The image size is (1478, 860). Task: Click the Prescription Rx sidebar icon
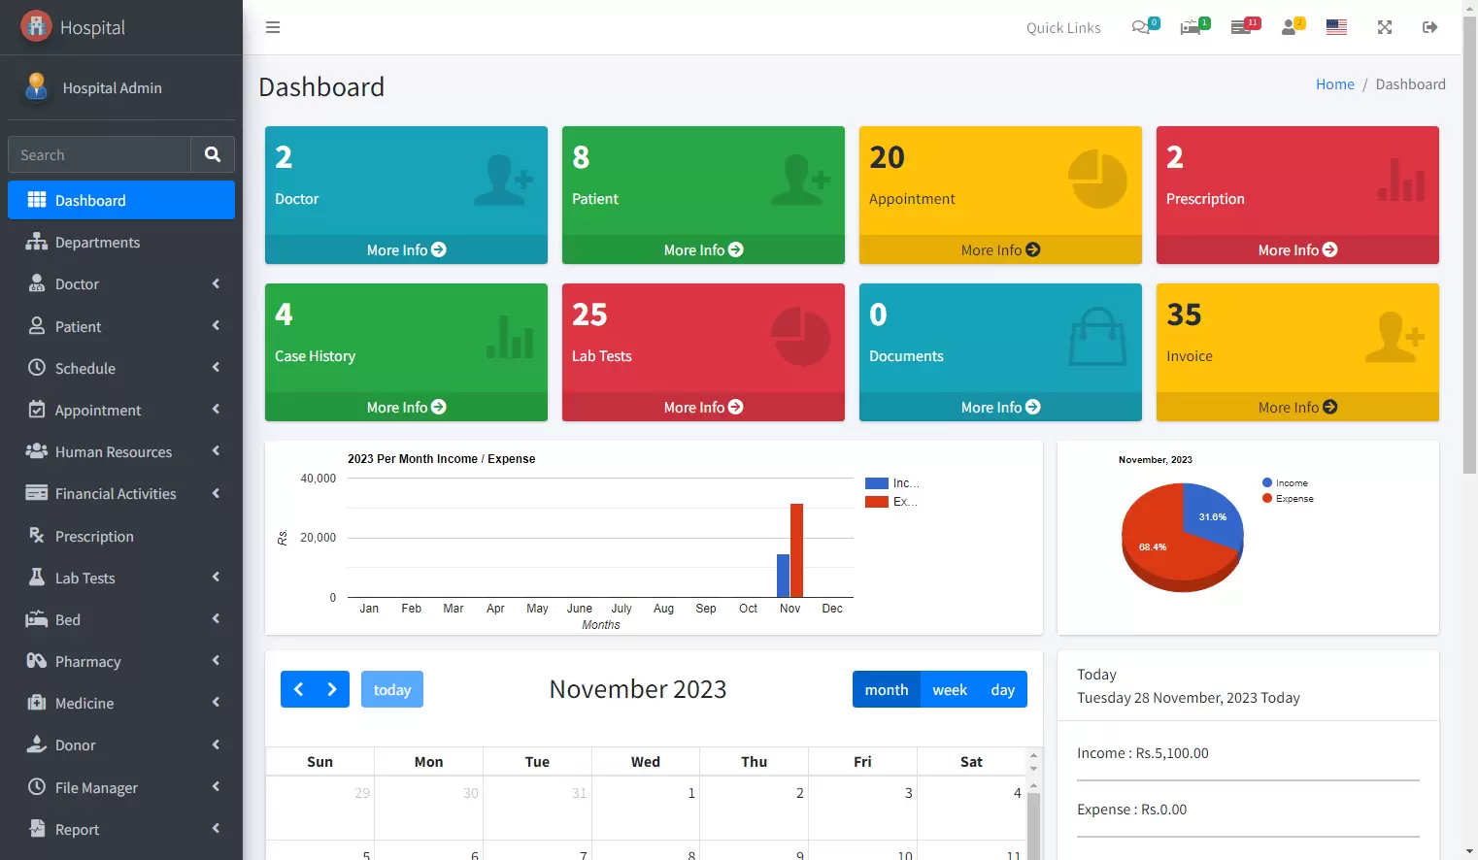(37, 536)
